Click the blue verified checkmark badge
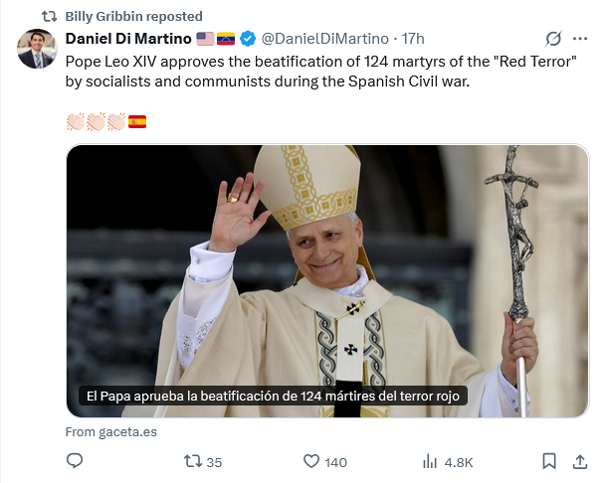 click(248, 39)
